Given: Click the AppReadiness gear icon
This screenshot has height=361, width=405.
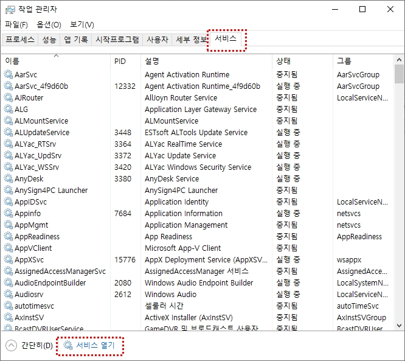Looking at the screenshot, I should [x=9, y=237].
